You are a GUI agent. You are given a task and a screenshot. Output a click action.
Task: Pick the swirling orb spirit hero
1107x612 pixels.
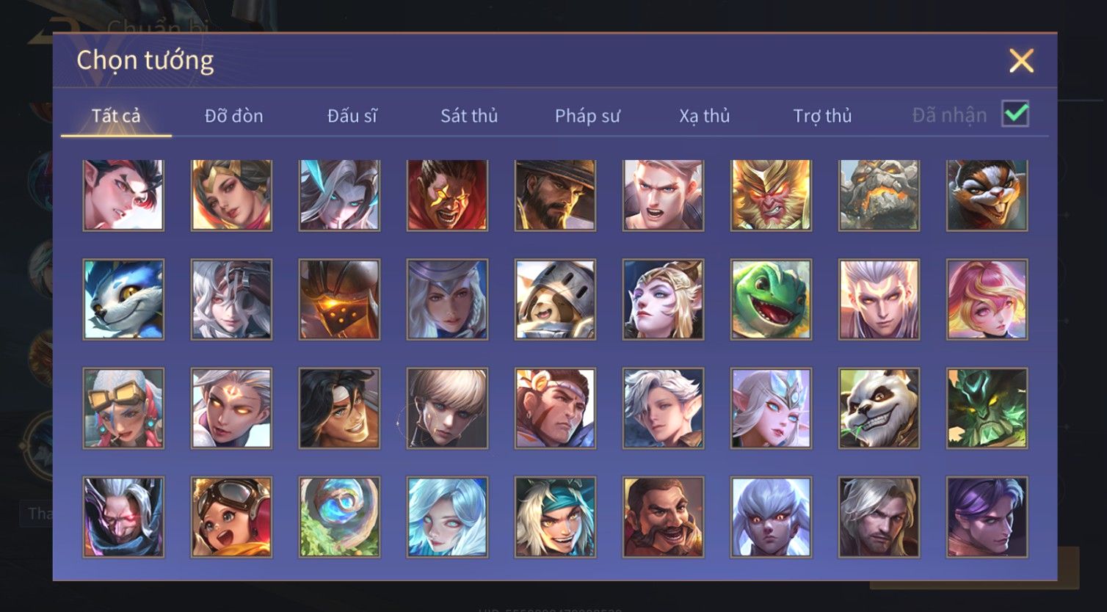click(339, 517)
